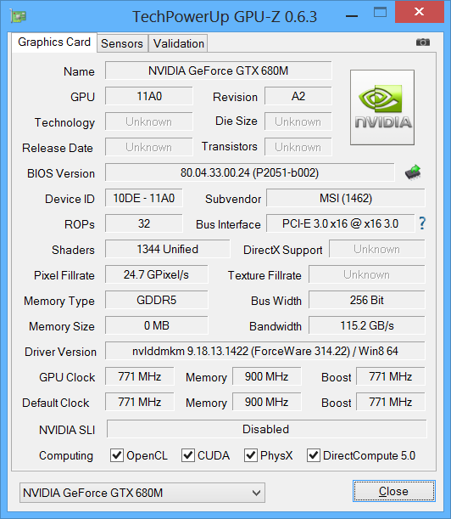Switch to the Validation tab
This screenshot has width=451, height=519.
click(178, 43)
